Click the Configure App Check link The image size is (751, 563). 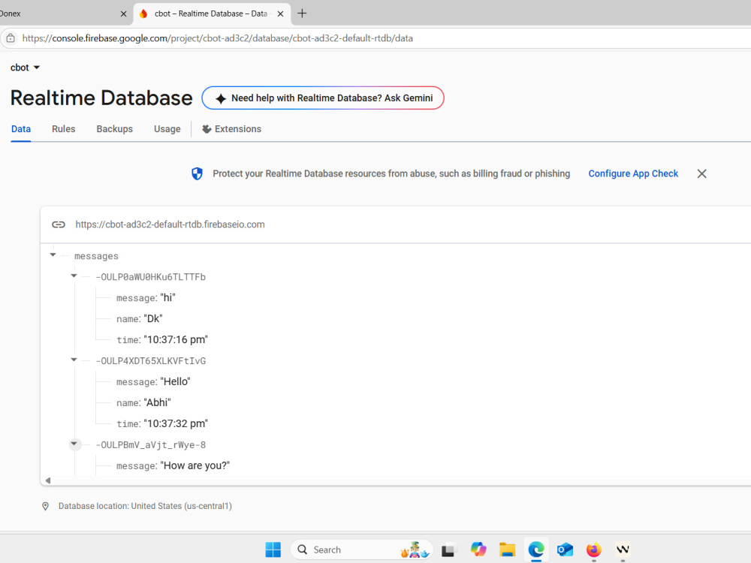(x=633, y=174)
